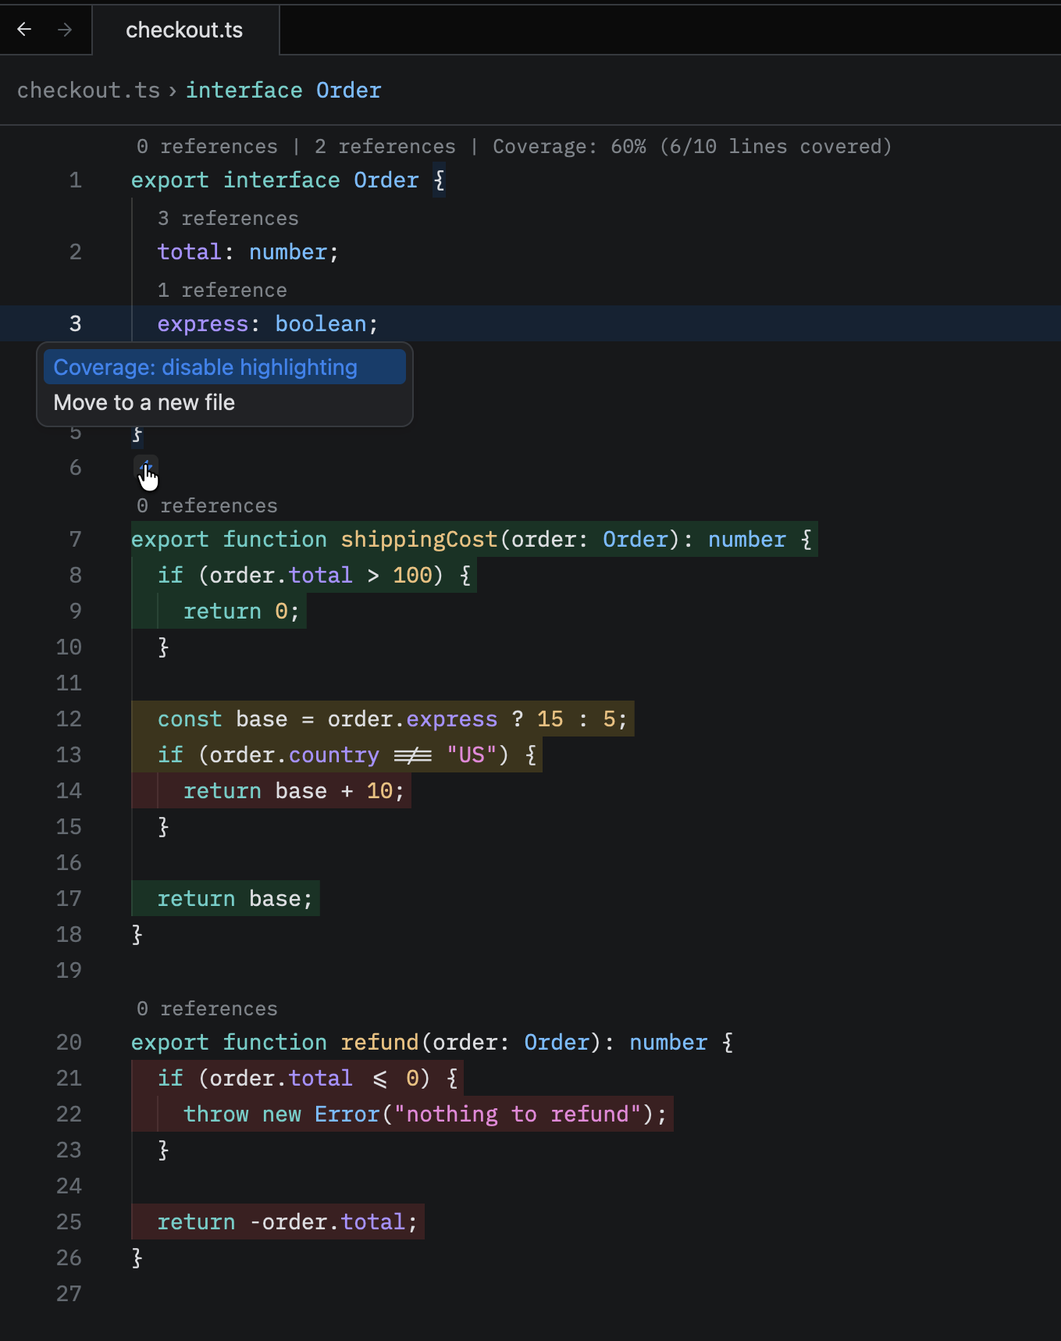Viewport: 1061px width, 1341px height.
Task: Open '0 references' lens above shippingCost
Action: click(207, 506)
